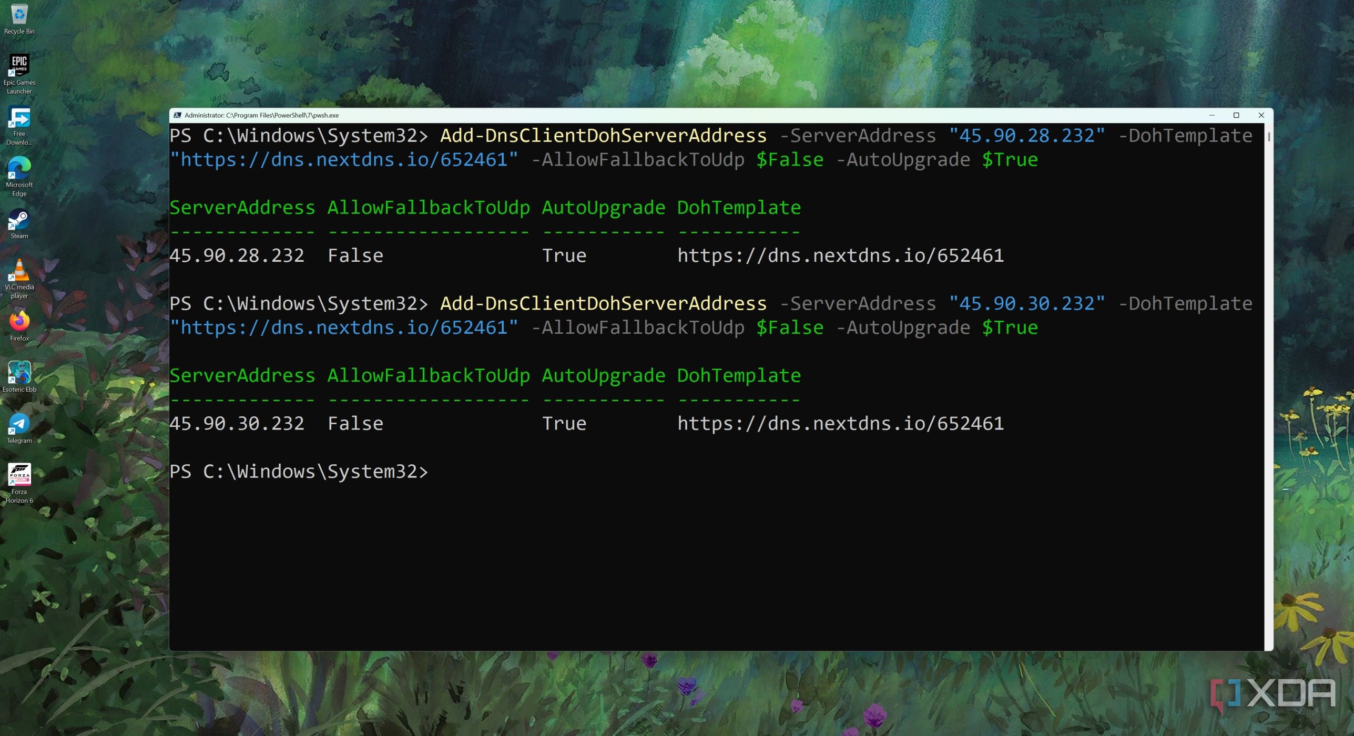The height and width of the screenshot is (736, 1354).
Task: Click the second command's quoted nextdns URL
Action: tap(344, 328)
